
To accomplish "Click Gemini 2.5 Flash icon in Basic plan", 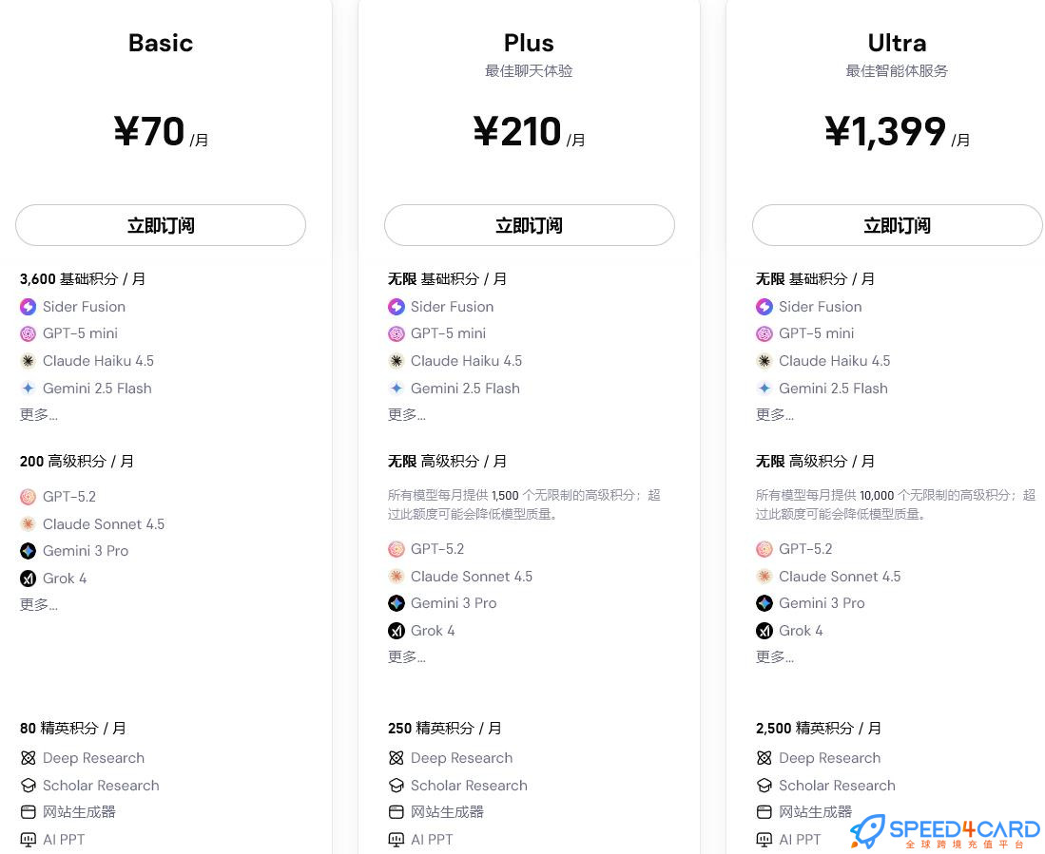I will (x=28, y=389).
